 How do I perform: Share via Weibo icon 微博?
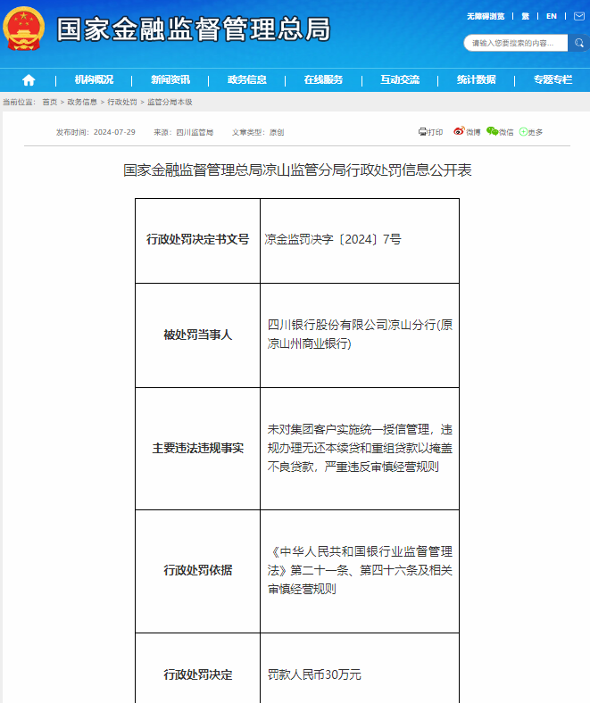point(467,132)
